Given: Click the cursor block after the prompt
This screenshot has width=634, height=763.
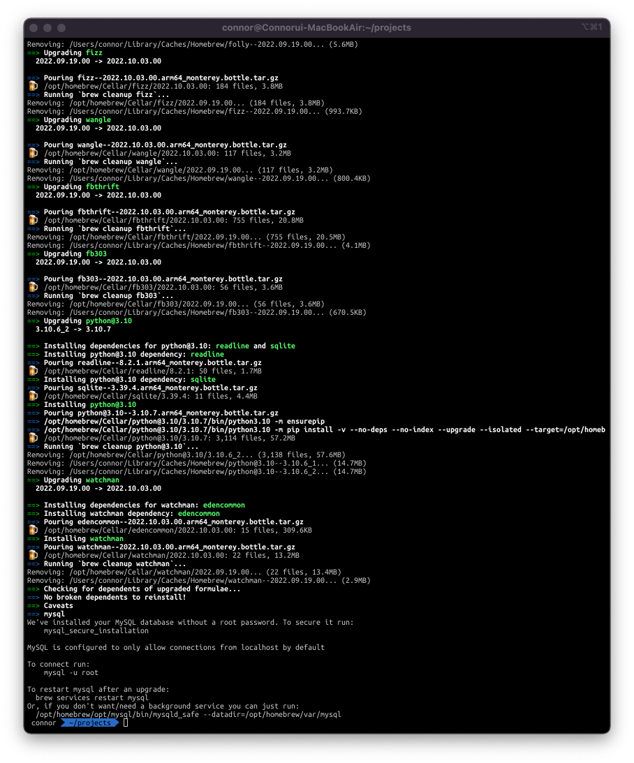Looking at the screenshot, I should pos(126,723).
